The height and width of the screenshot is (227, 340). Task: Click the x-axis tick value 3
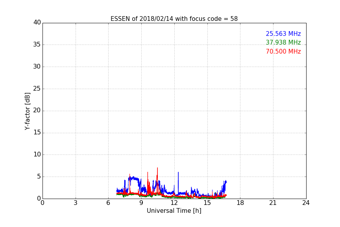[76, 203]
